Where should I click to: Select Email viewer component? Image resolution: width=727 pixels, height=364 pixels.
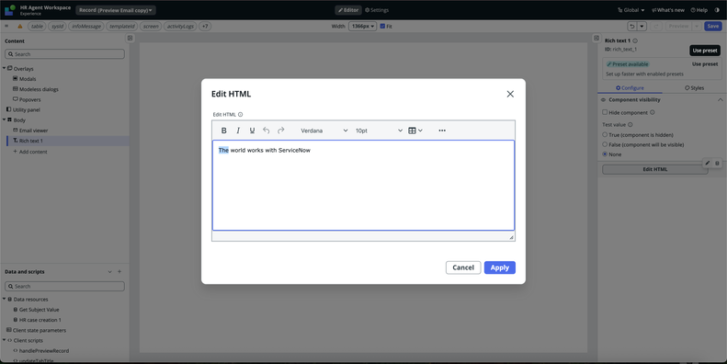tap(33, 131)
